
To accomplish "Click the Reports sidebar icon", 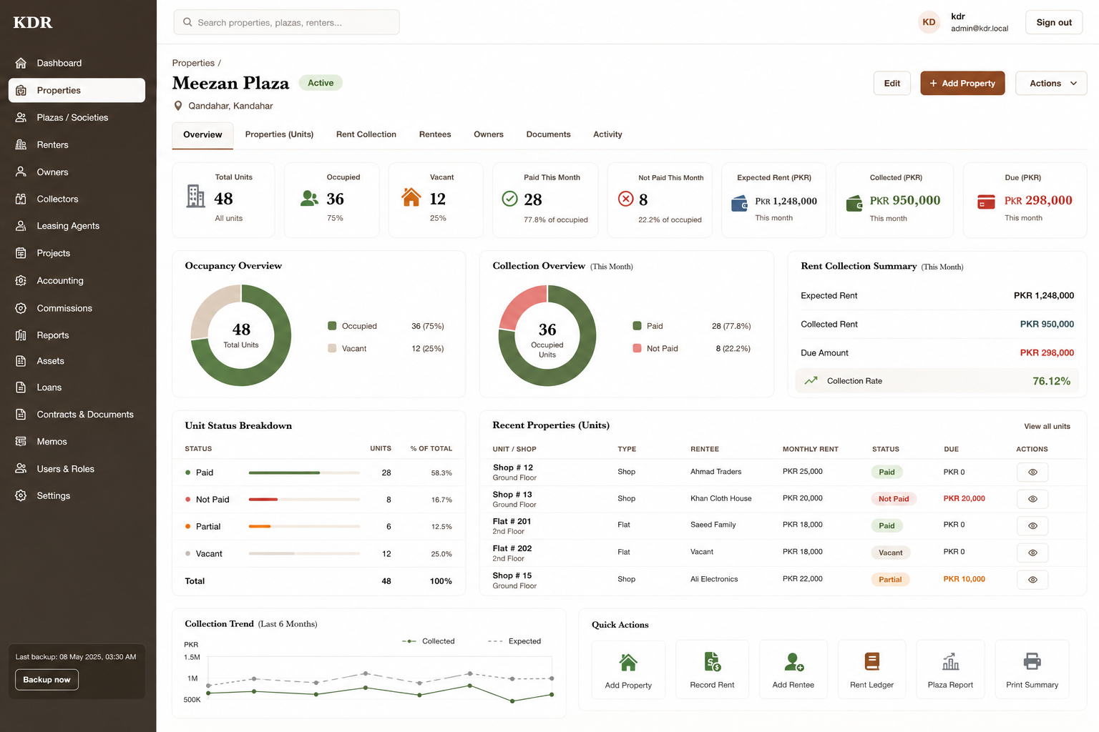I will [21, 335].
